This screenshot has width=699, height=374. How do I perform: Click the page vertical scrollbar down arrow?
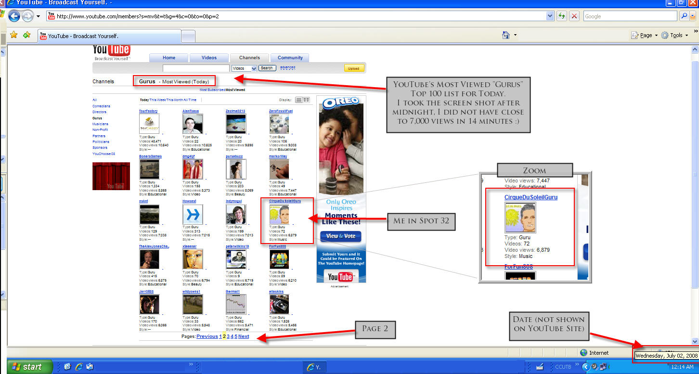[x=695, y=341]
